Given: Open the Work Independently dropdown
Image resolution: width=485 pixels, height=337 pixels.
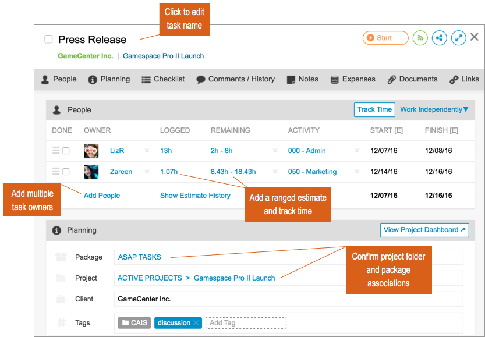Looking at the screenshot, I should (x=434, y=109).
